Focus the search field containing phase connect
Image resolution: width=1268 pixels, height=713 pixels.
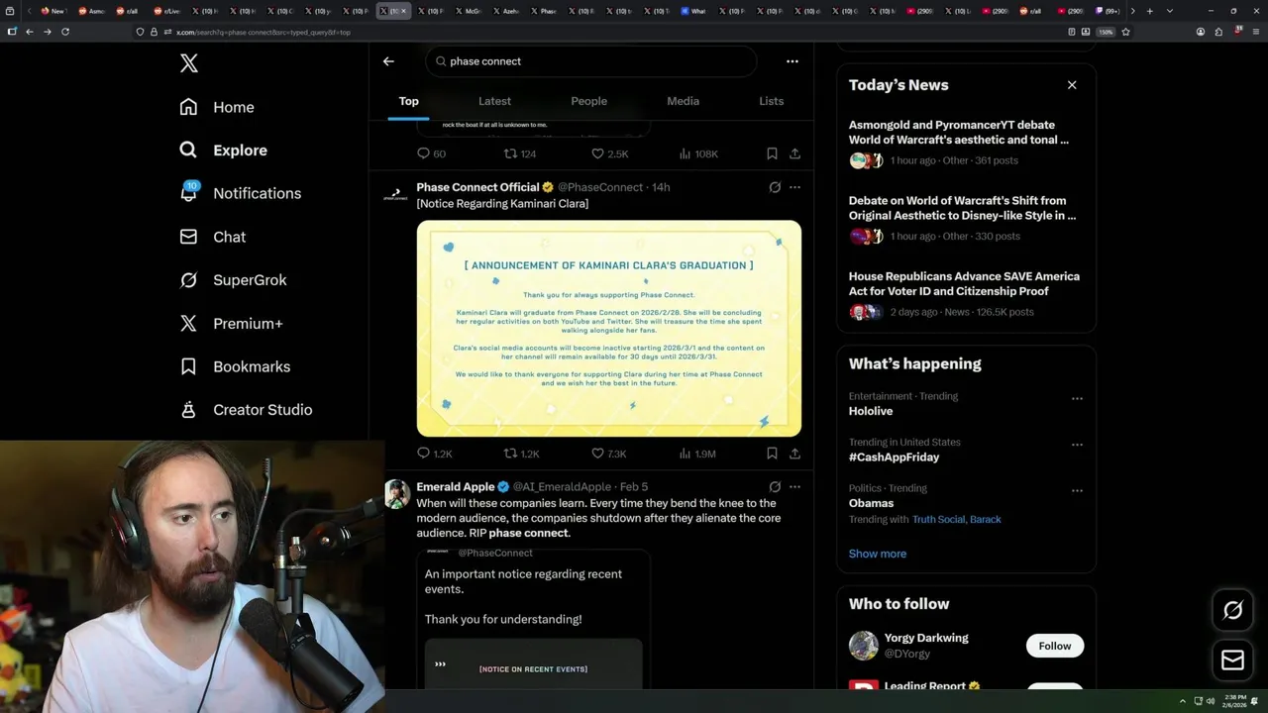point(591,61)
